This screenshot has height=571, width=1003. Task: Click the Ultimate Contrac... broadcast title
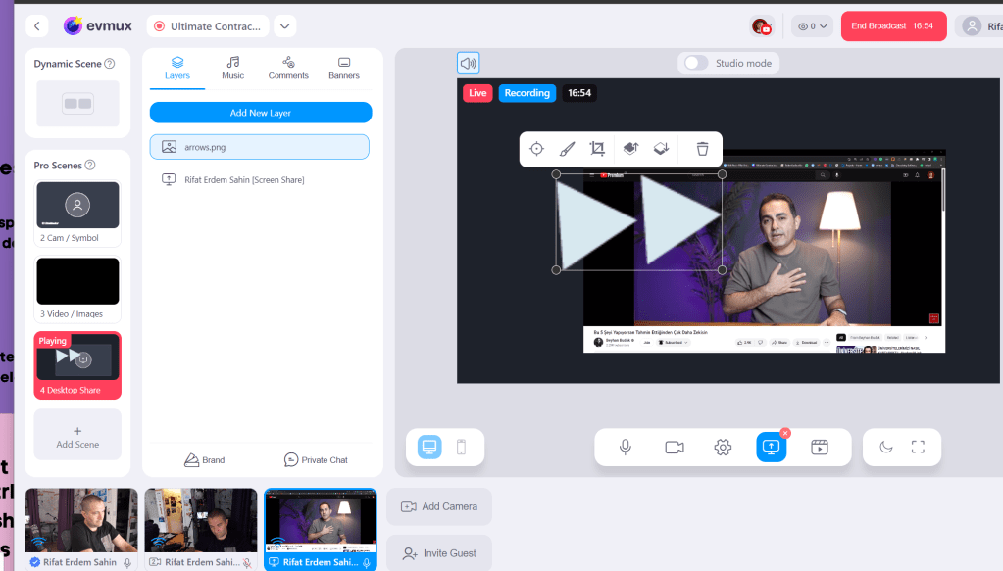(x=208, y=26)
